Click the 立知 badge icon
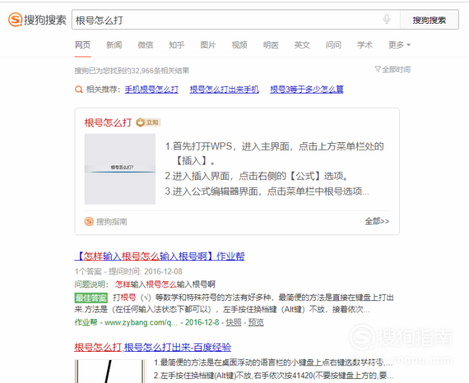The width and height of the screenshot is (469, 383). coord(148,123)
